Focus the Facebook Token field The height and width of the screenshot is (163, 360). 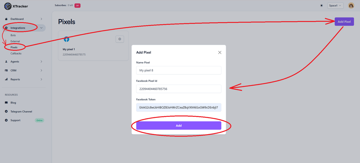point(178,107)
